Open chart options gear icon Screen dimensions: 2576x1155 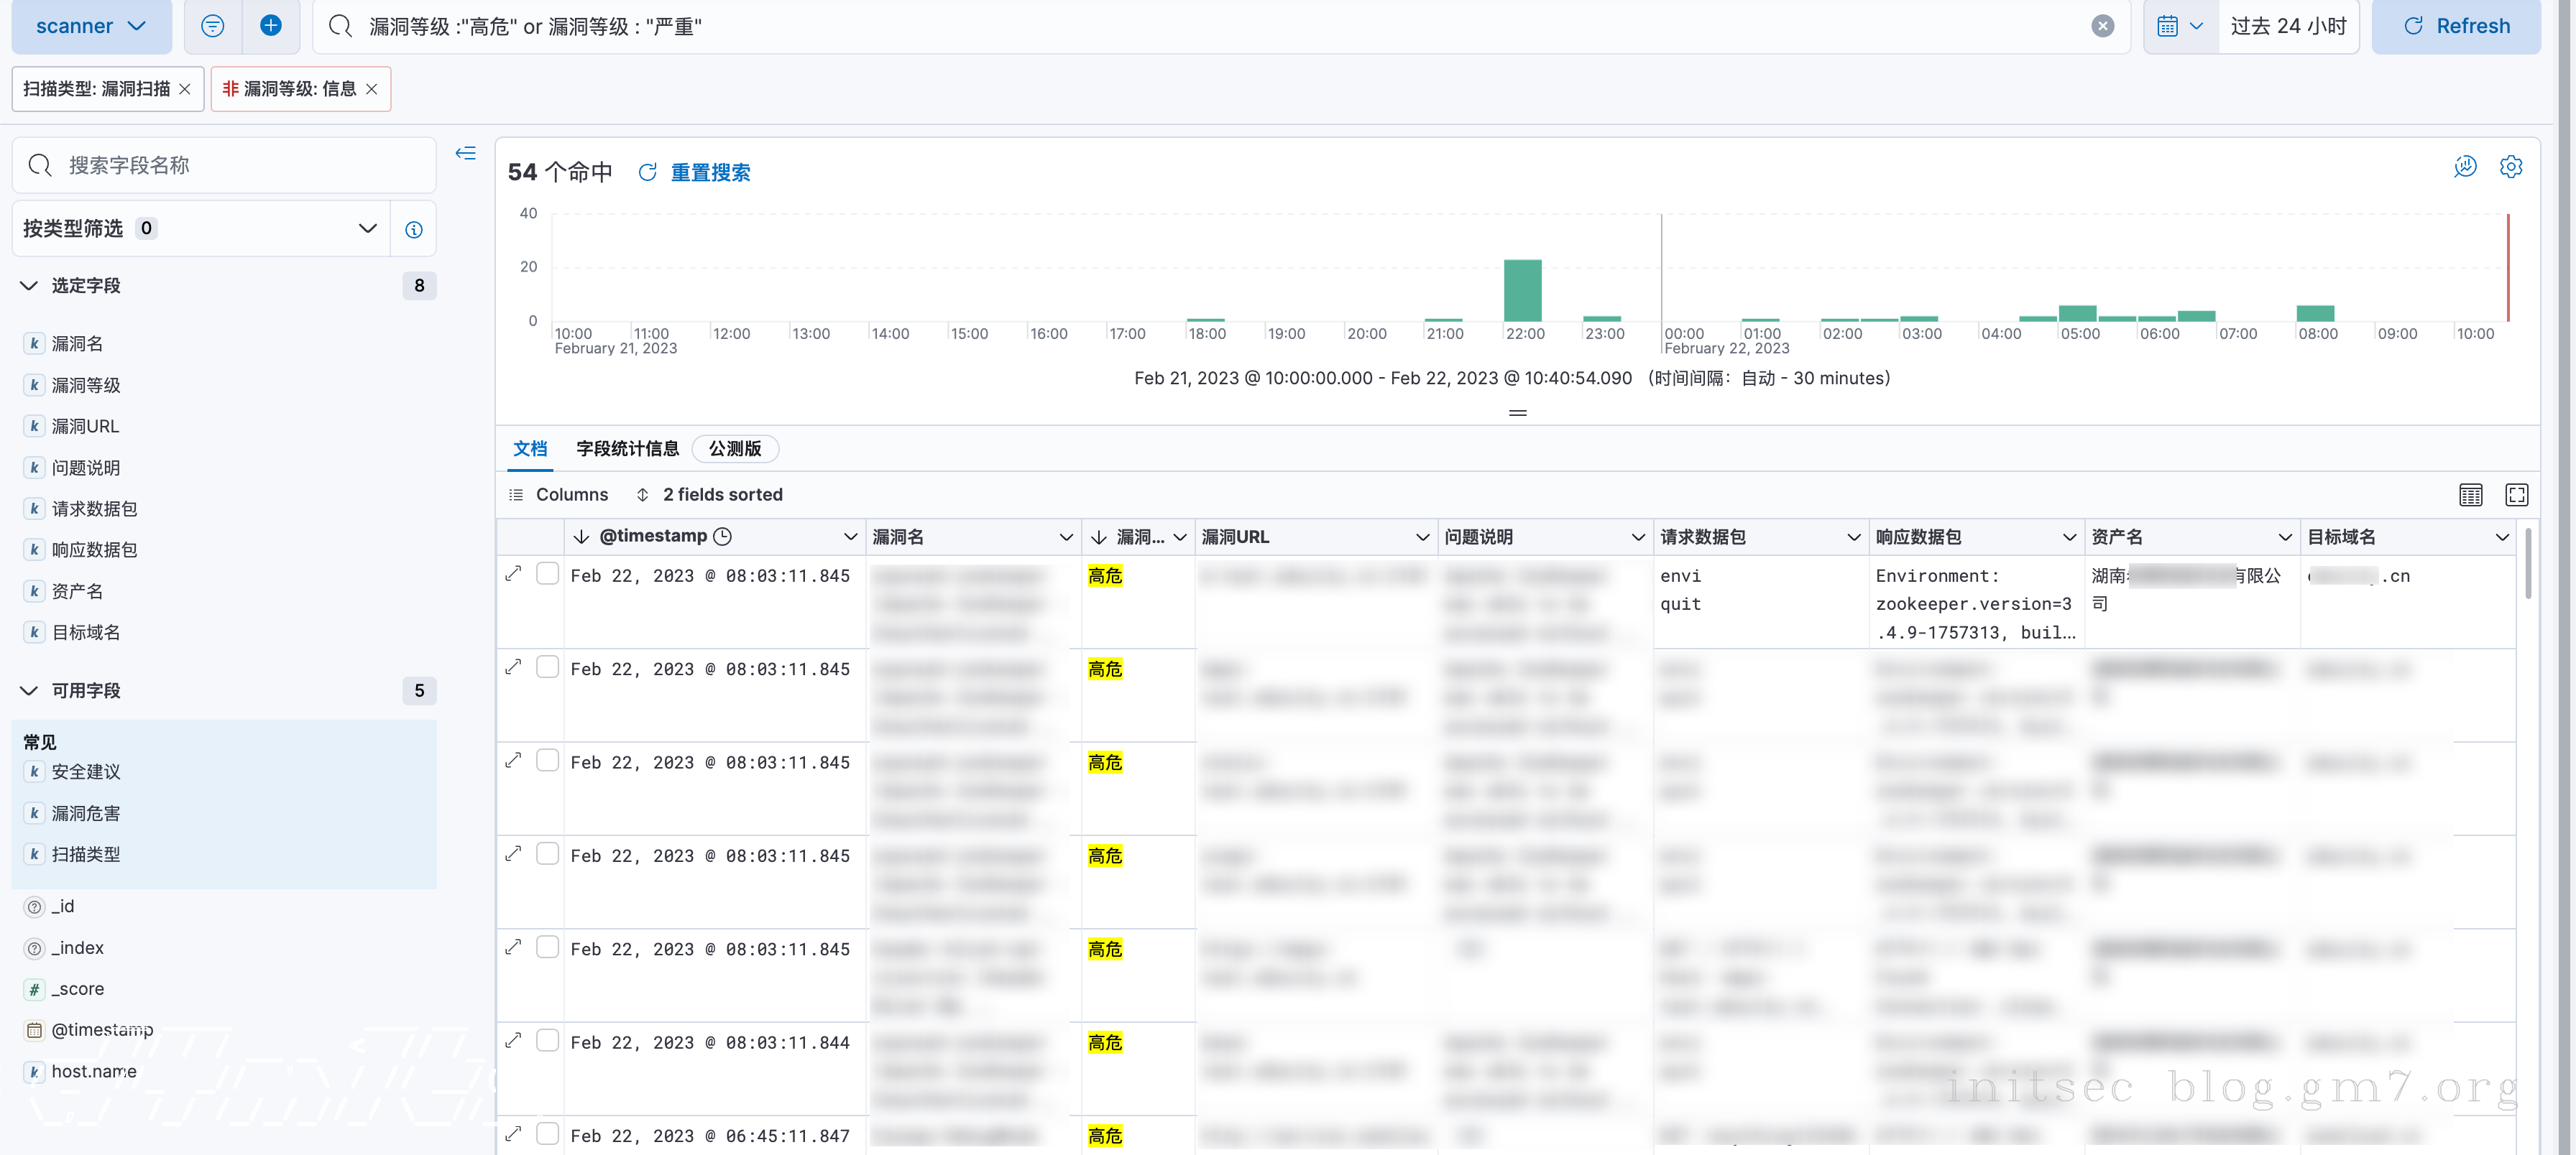click(2510, 167)
